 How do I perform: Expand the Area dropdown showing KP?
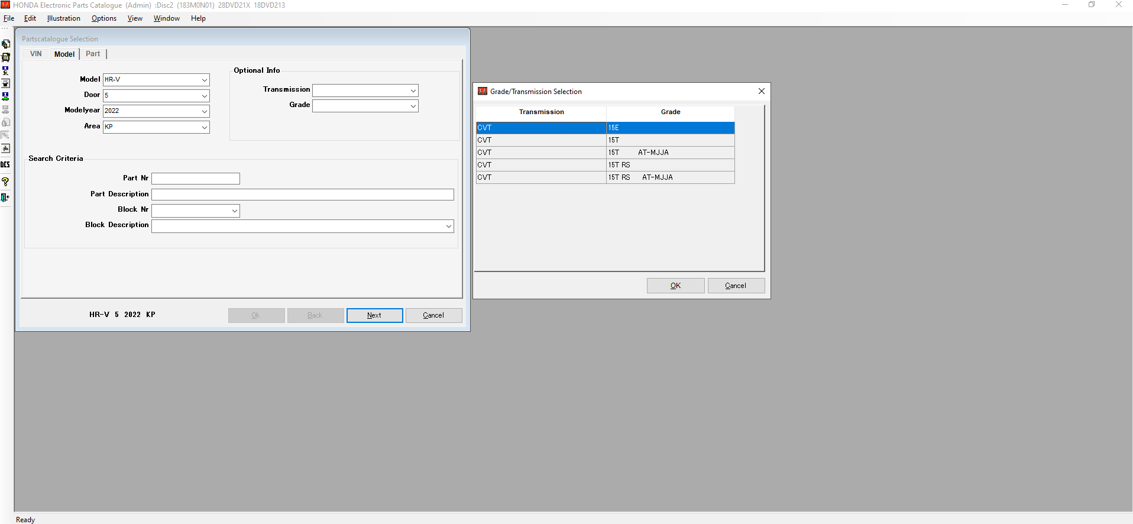[205, 127]
